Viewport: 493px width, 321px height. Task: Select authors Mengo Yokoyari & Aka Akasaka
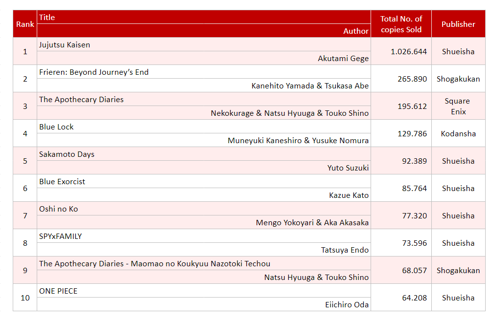[x=312, y=222]
